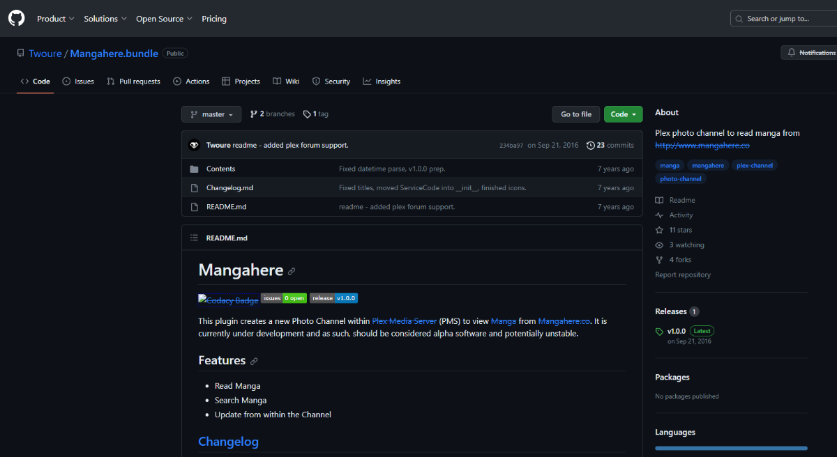This screenshot has width=837, height=457.
Task: Open the green Code dropdown button
Action: tap(623, 114)
